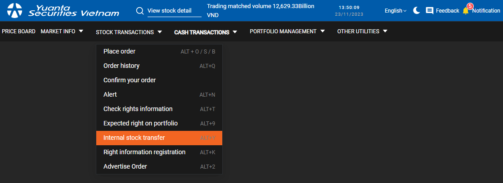Expand the Other Utilities menu

point(362,31)
